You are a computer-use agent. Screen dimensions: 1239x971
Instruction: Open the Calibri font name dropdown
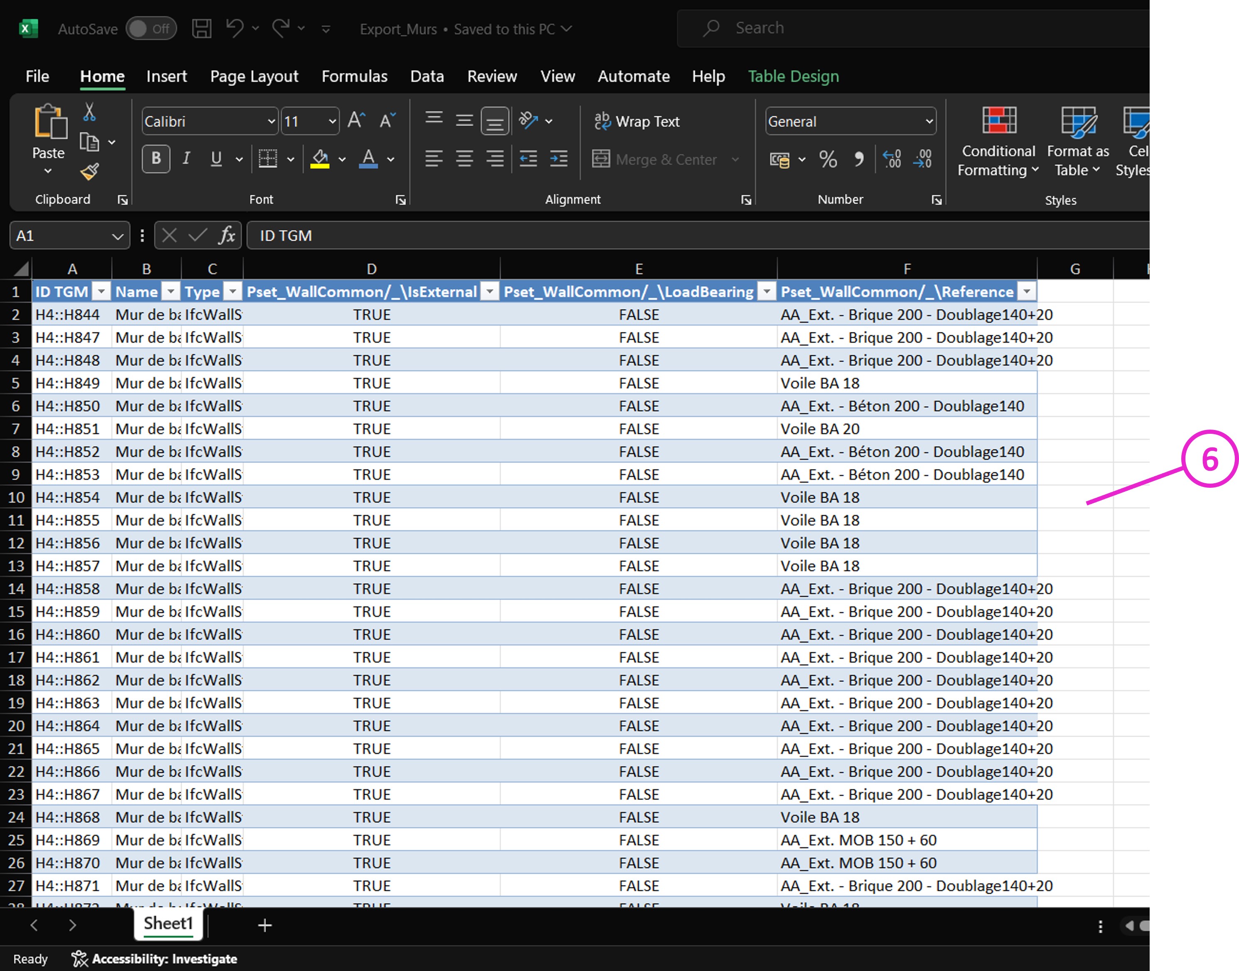point(271,121)
